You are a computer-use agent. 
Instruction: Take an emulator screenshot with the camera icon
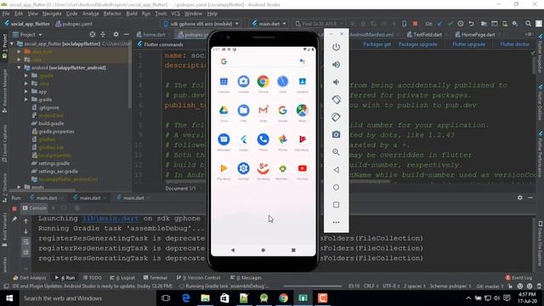click(336, 134)
